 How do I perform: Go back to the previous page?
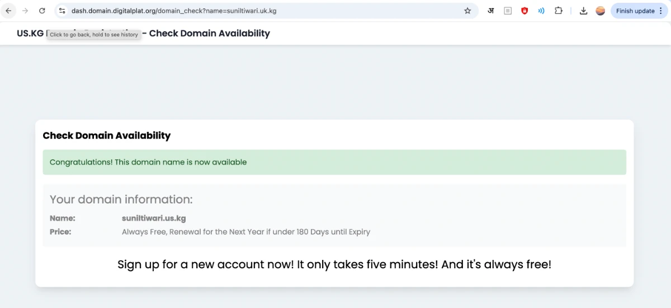tap(8, 11)
